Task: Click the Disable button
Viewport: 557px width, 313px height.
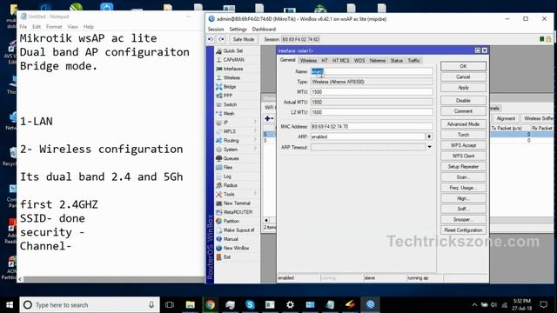Action: pos(463,101)
